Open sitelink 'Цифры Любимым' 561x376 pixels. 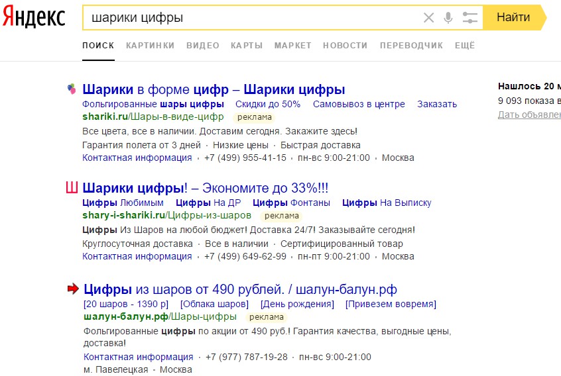click(x=123, y=203)
